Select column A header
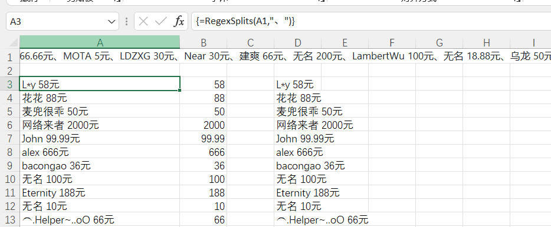 point(100,42)
